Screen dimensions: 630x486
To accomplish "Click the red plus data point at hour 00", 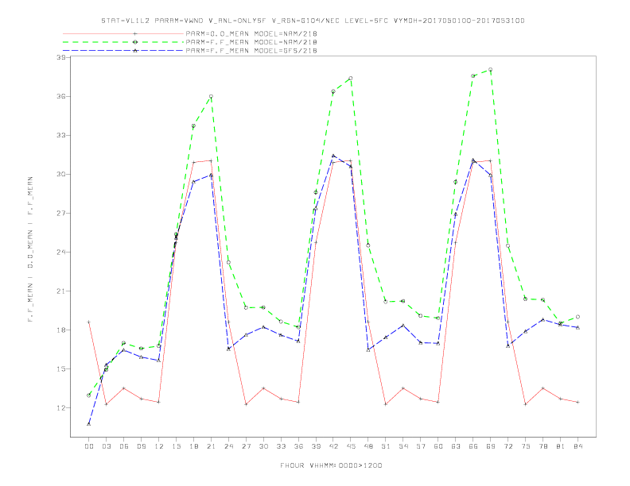I will (x=89, y=322).
